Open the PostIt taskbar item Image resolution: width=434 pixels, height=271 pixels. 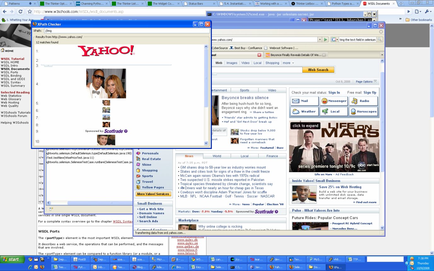coord(80,260)
